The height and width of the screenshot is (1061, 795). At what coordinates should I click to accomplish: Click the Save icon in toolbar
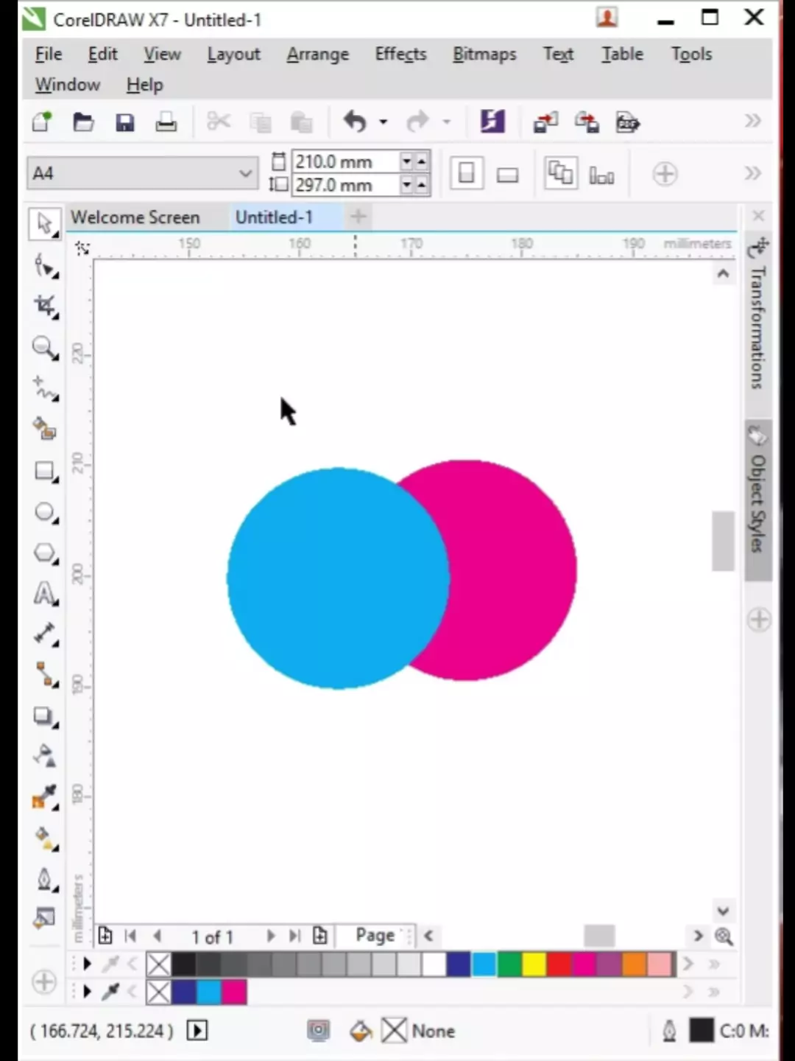point(124,122)
